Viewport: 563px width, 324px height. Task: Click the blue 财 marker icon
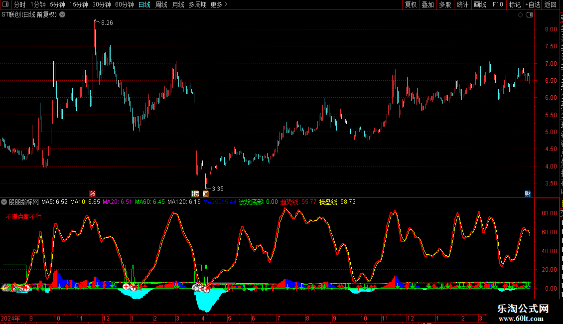point(528,193)
